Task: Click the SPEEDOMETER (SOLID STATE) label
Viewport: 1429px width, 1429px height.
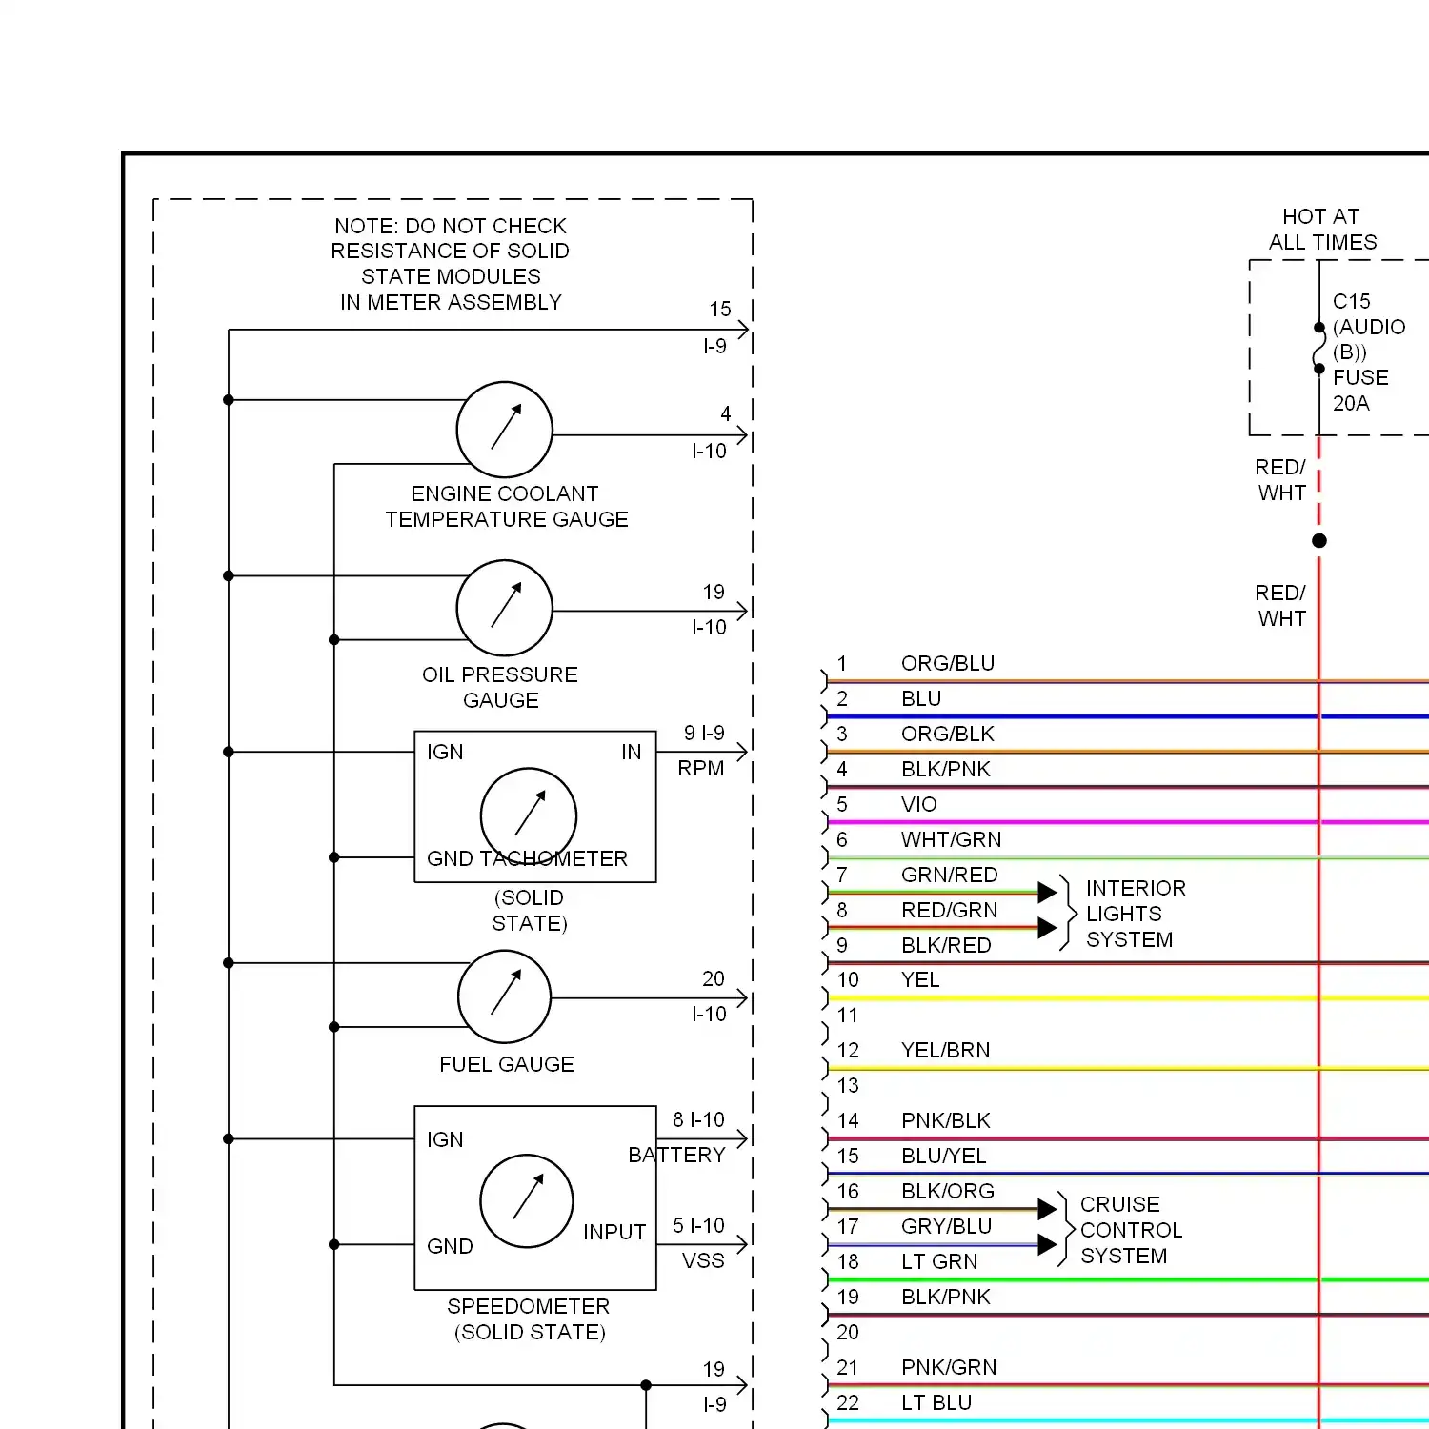Action: tap(529, 1319)
